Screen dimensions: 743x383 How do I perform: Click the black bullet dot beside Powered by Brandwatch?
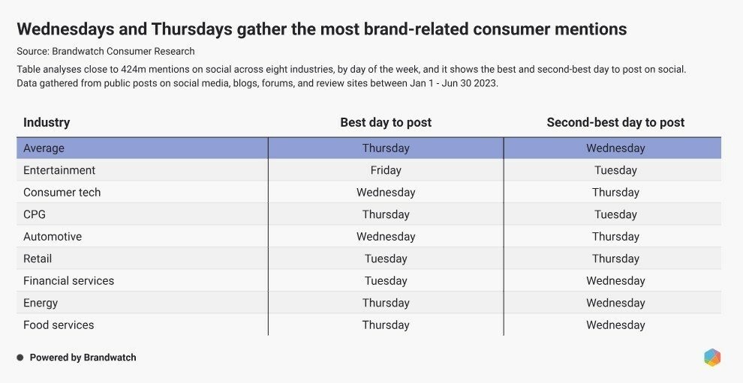(20, 358)
